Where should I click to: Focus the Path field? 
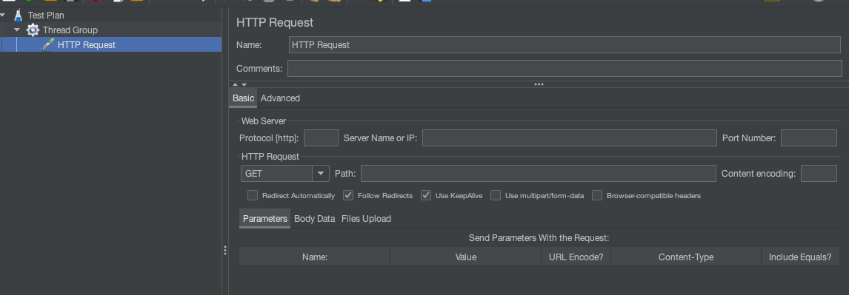[x=538, y=174]
